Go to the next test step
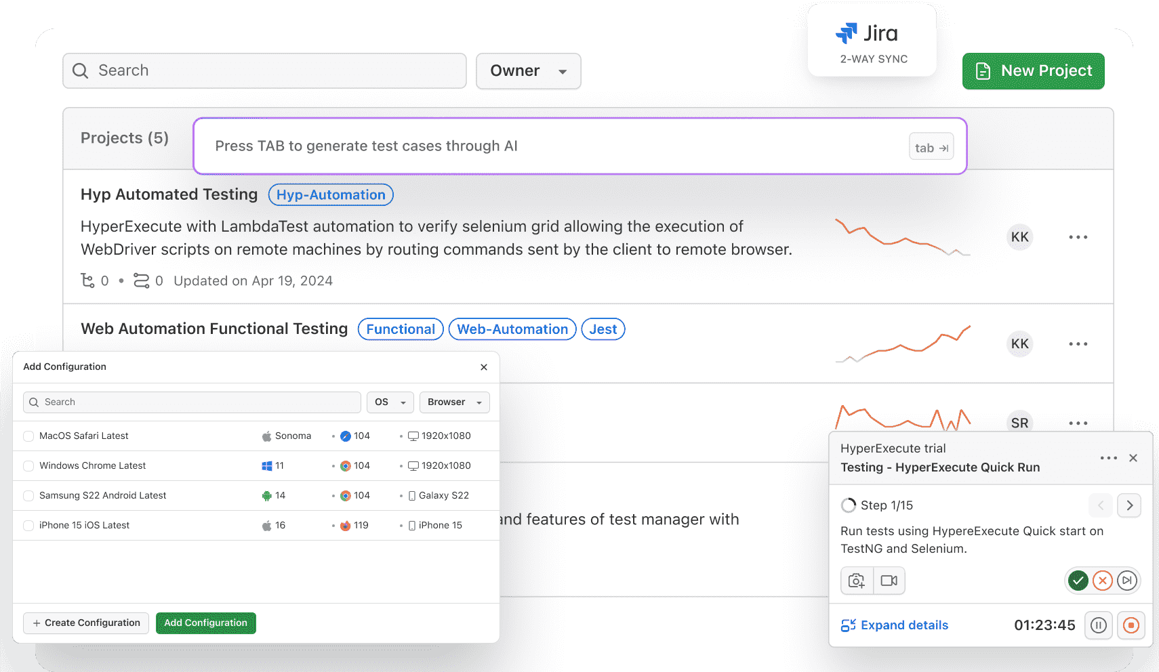 click(x=1129, y=505)
